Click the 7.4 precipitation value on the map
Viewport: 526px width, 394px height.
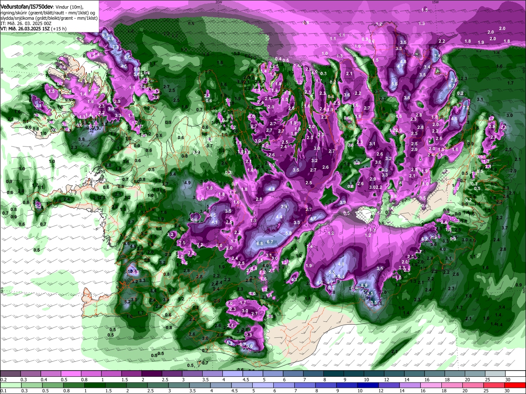tap(438, 55)
